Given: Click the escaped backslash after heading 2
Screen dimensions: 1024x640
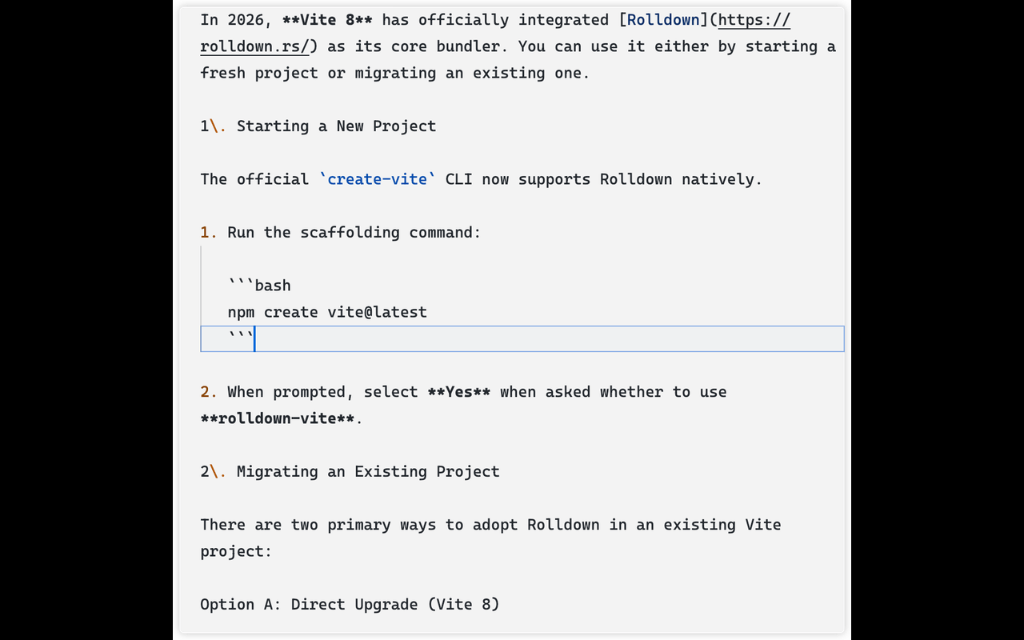Looking at the screenshot, I should pyautogui.click(x=214, y=471).
